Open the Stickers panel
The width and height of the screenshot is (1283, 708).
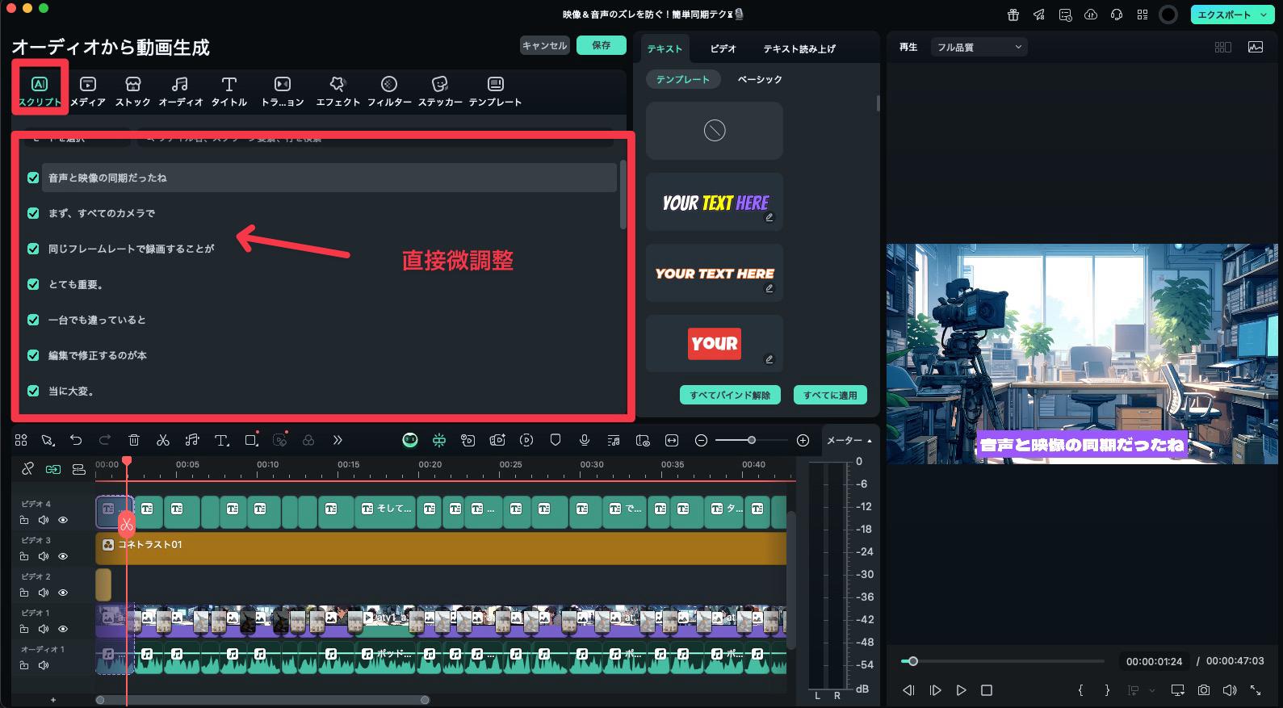[440, 90]
